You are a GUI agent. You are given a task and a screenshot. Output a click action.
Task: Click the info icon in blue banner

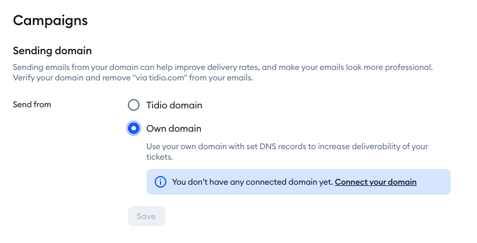tap(161, 182)
